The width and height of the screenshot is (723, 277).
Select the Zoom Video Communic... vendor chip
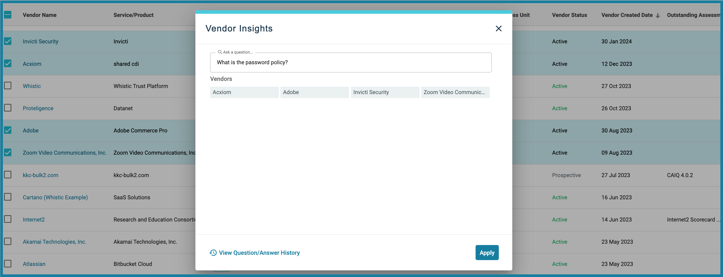click(x=455, y=92)
